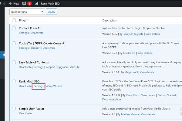Click the active blue sidebar menu item
The height and width of the screenshot is (121, 182).
2,55
